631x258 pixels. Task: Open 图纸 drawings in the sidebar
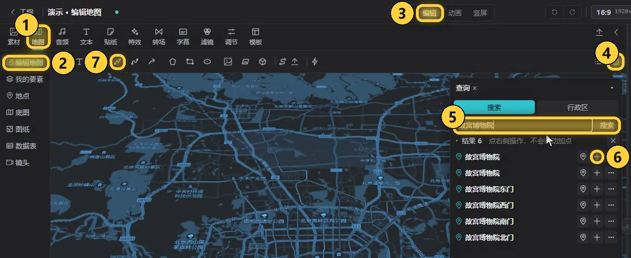click(x=18, y=129)
